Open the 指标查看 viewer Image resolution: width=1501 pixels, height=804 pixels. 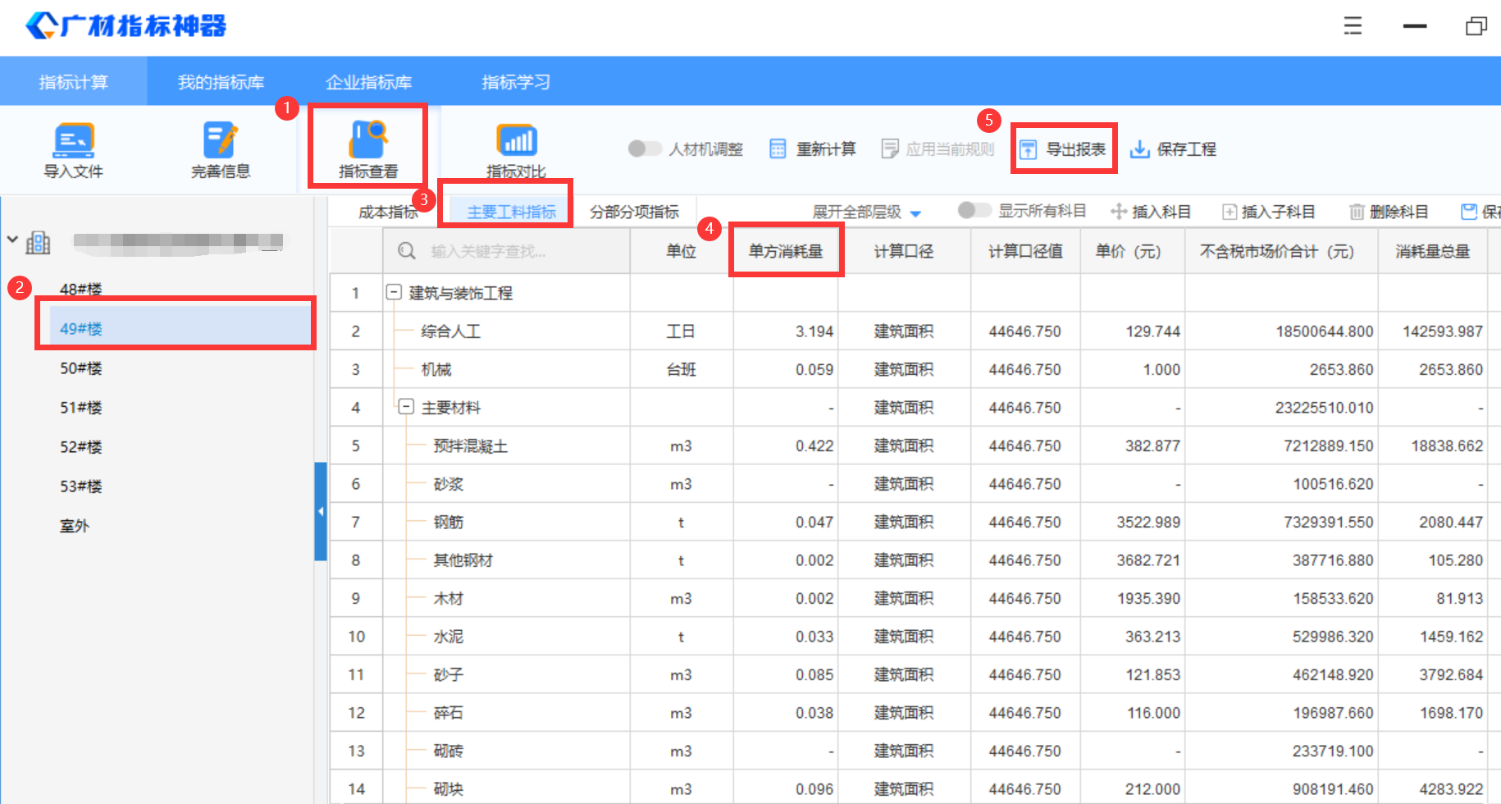pyautogui.click(x=368, y=150)
